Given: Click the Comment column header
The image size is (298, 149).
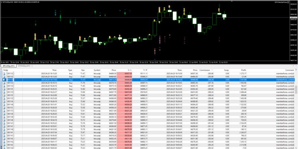Looking at the screenshot, I should [x=289, y=70].
